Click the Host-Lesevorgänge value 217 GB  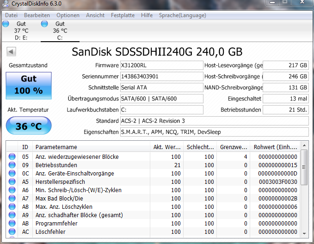coord(286,65)
